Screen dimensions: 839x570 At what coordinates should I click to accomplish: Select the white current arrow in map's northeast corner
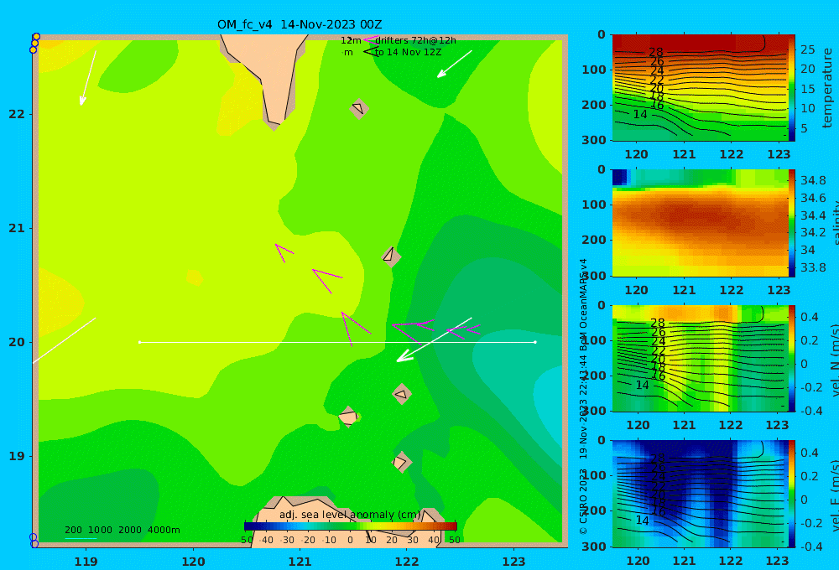pyautogui.click(x=454, y=65)
